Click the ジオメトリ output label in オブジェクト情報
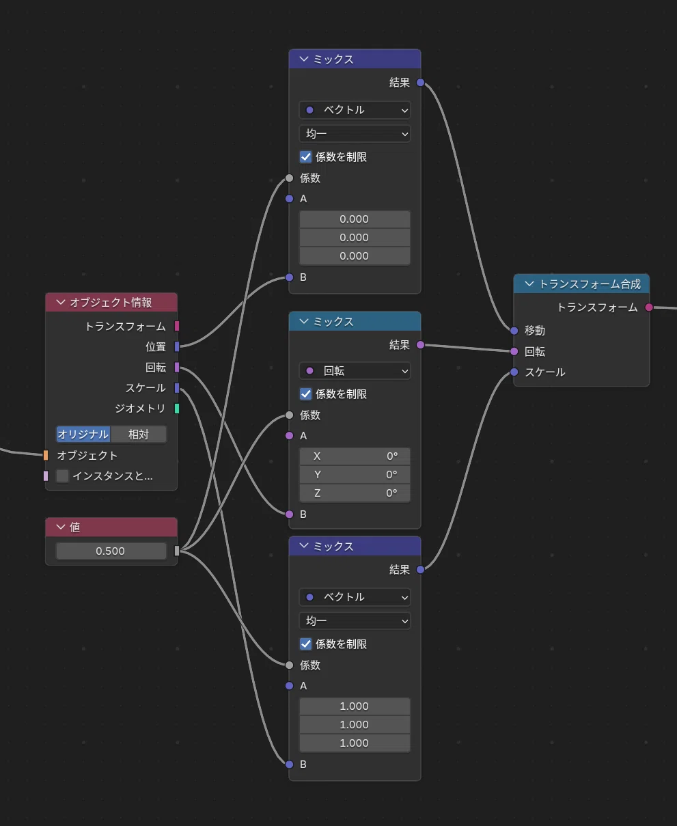 pos(141,409)
